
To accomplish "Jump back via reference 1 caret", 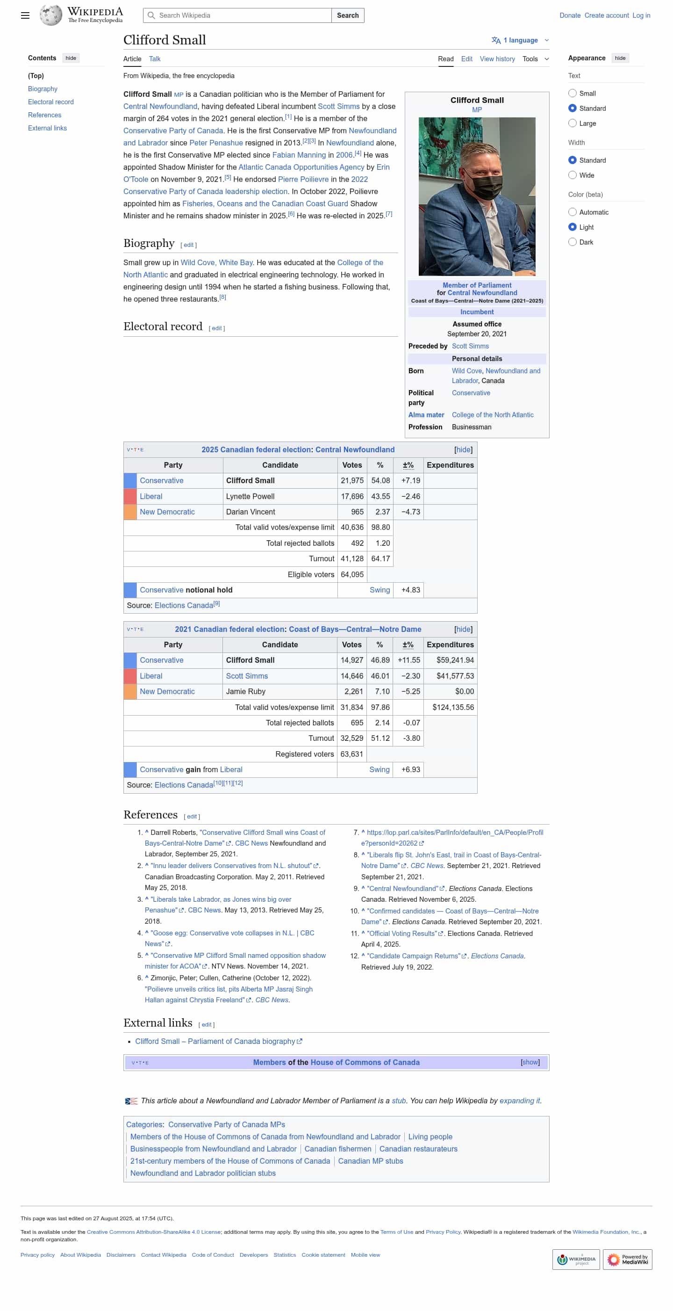I will pos(146,833).
